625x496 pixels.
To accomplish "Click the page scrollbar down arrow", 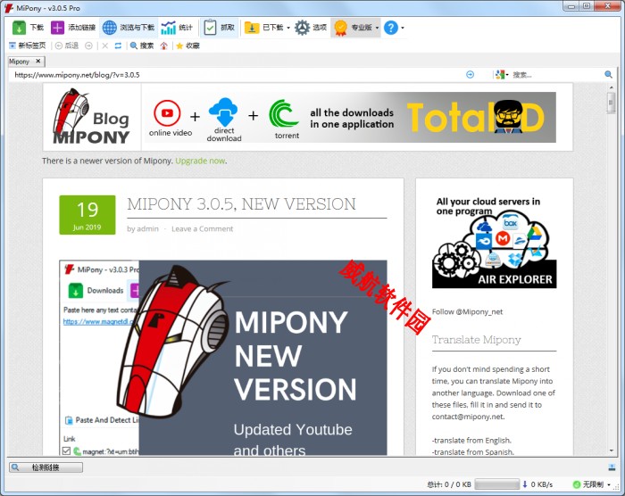I will tap(611, 451).
